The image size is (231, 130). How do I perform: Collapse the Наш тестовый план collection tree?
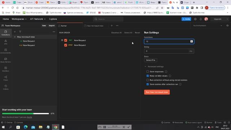click(15, 37)
